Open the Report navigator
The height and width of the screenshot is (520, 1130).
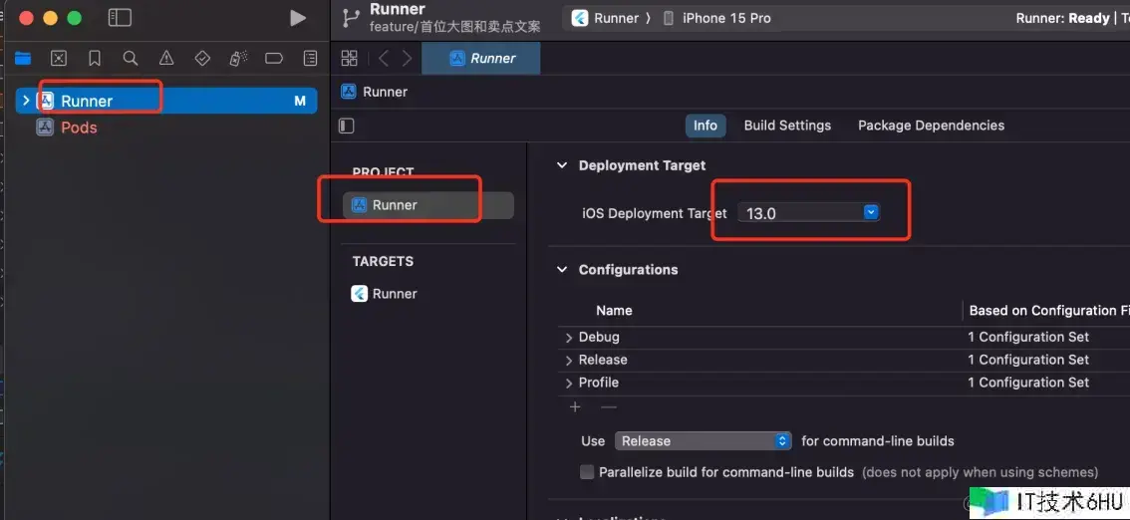coord(310,59)
